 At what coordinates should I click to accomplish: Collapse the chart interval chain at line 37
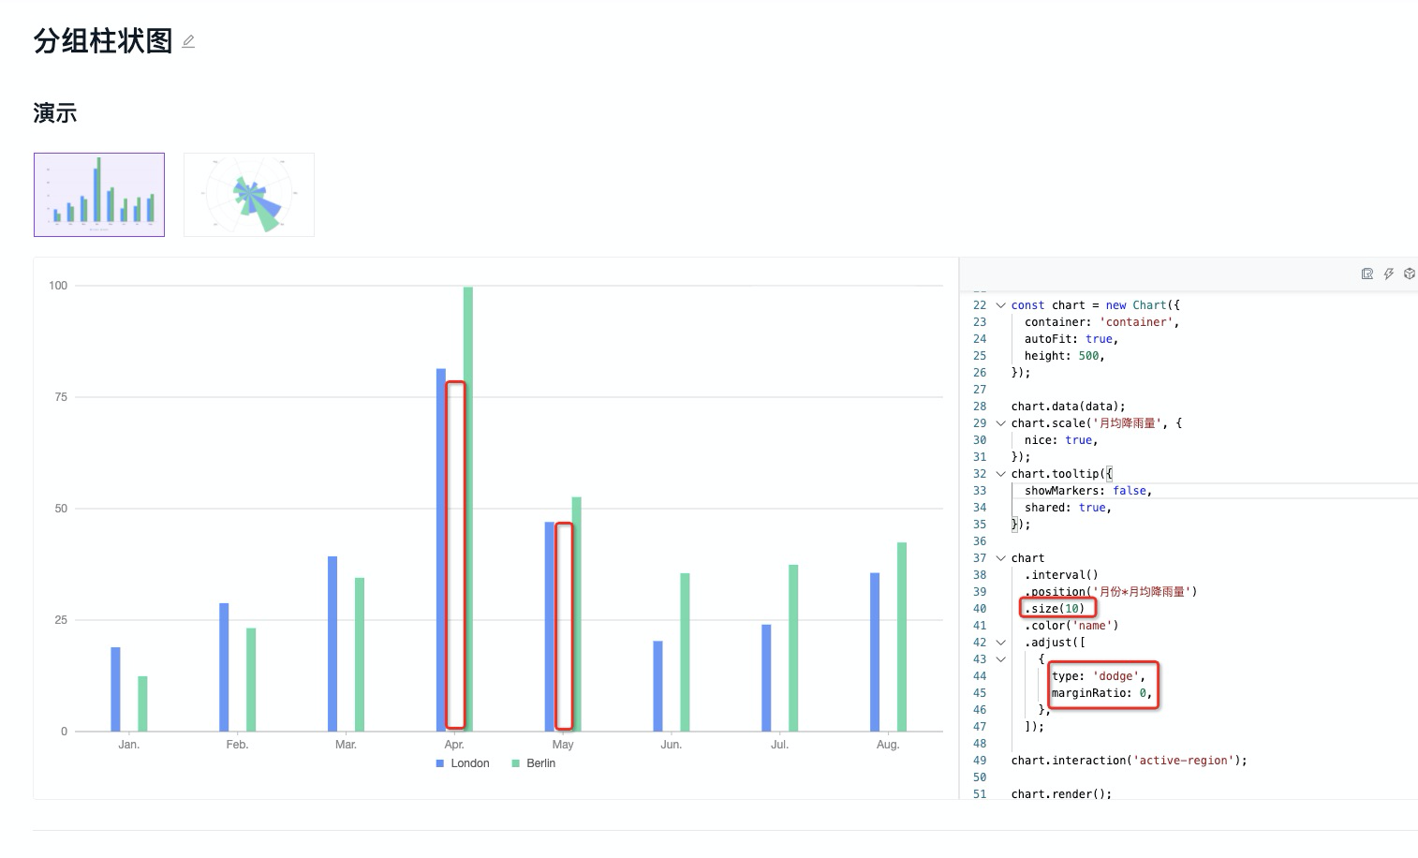[x=1000, y=557]
